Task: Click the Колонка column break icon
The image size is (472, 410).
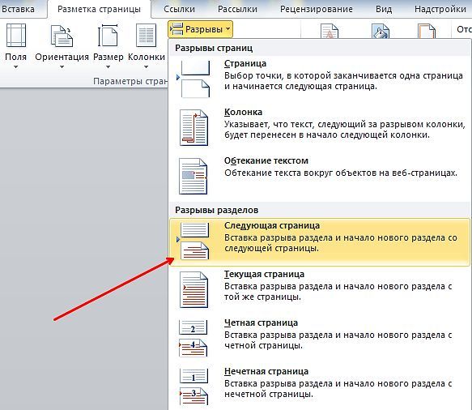Action: tap(193, 128)
